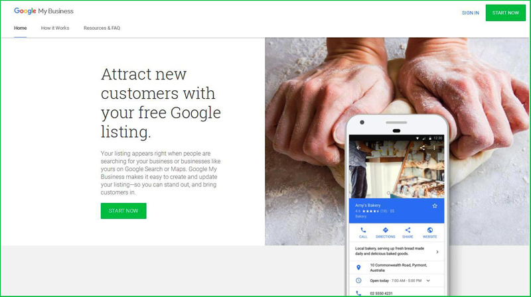Click the SIGN IN link
Image resolution: width=531 pixels, height=297 pixels.
[x=471, y=13]
